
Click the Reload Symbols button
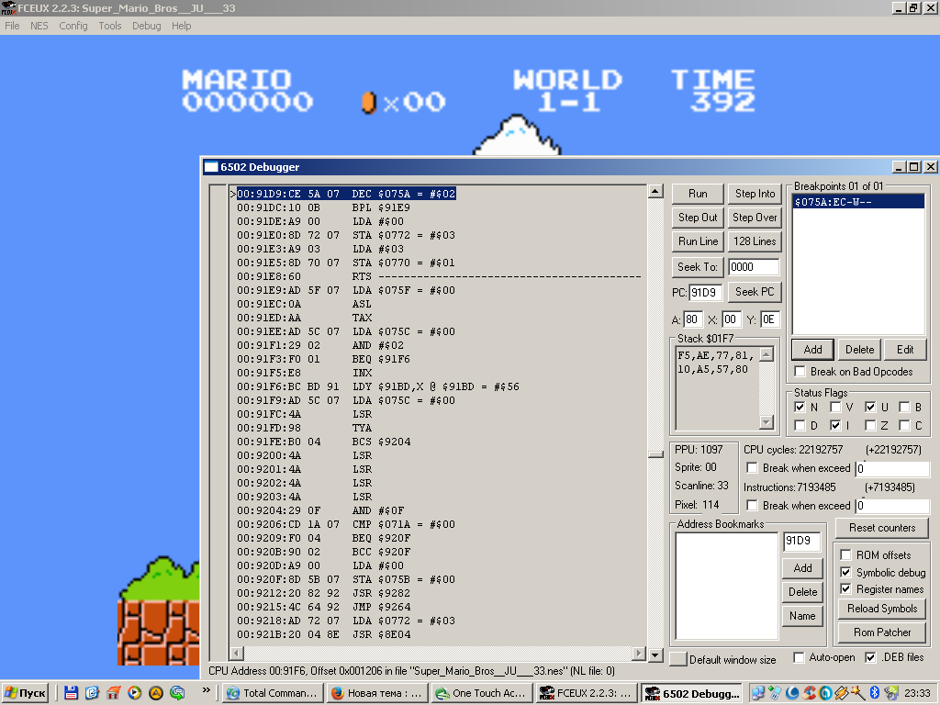coord(882,609)
